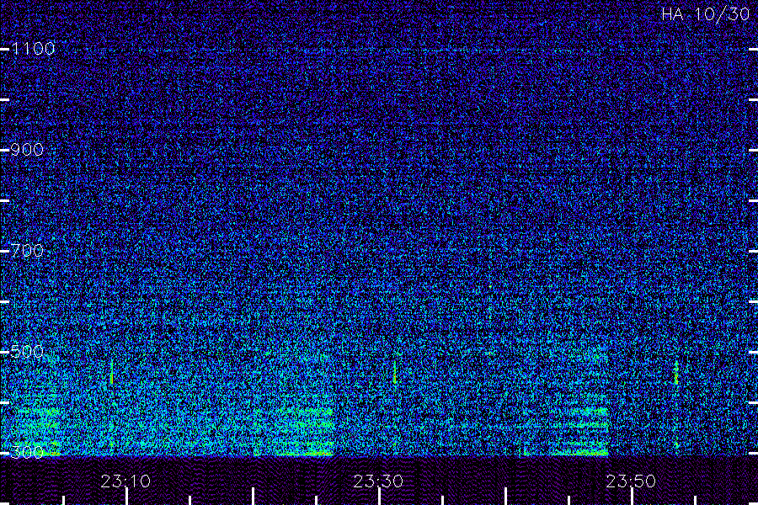The height and width of the screenshot is (505, 758).
Task: Click the 700 frequency axis label
Action: [x=27, y=250]
